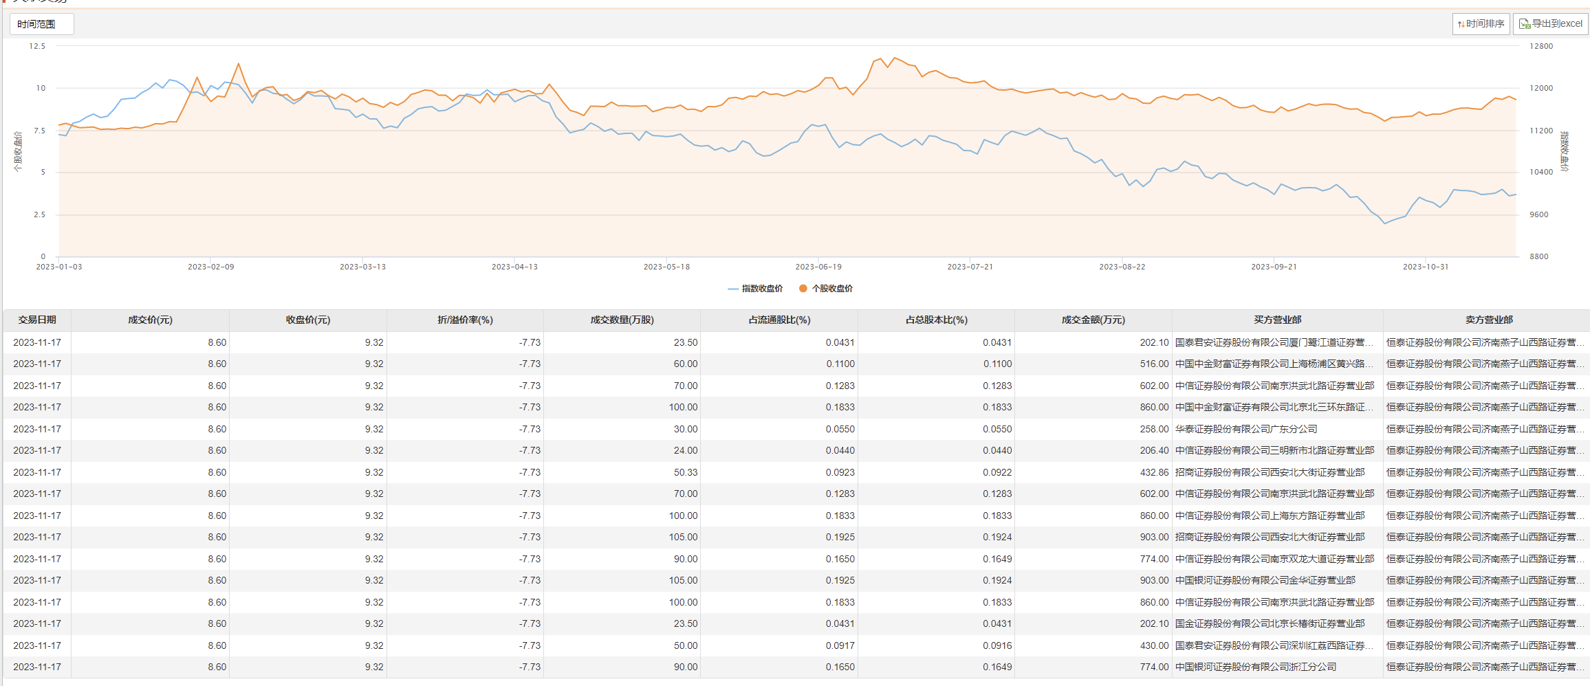Click the blue 指数收盘价 legend line marker
Screen dimensions: 1590x686
(x=733, y=289)
